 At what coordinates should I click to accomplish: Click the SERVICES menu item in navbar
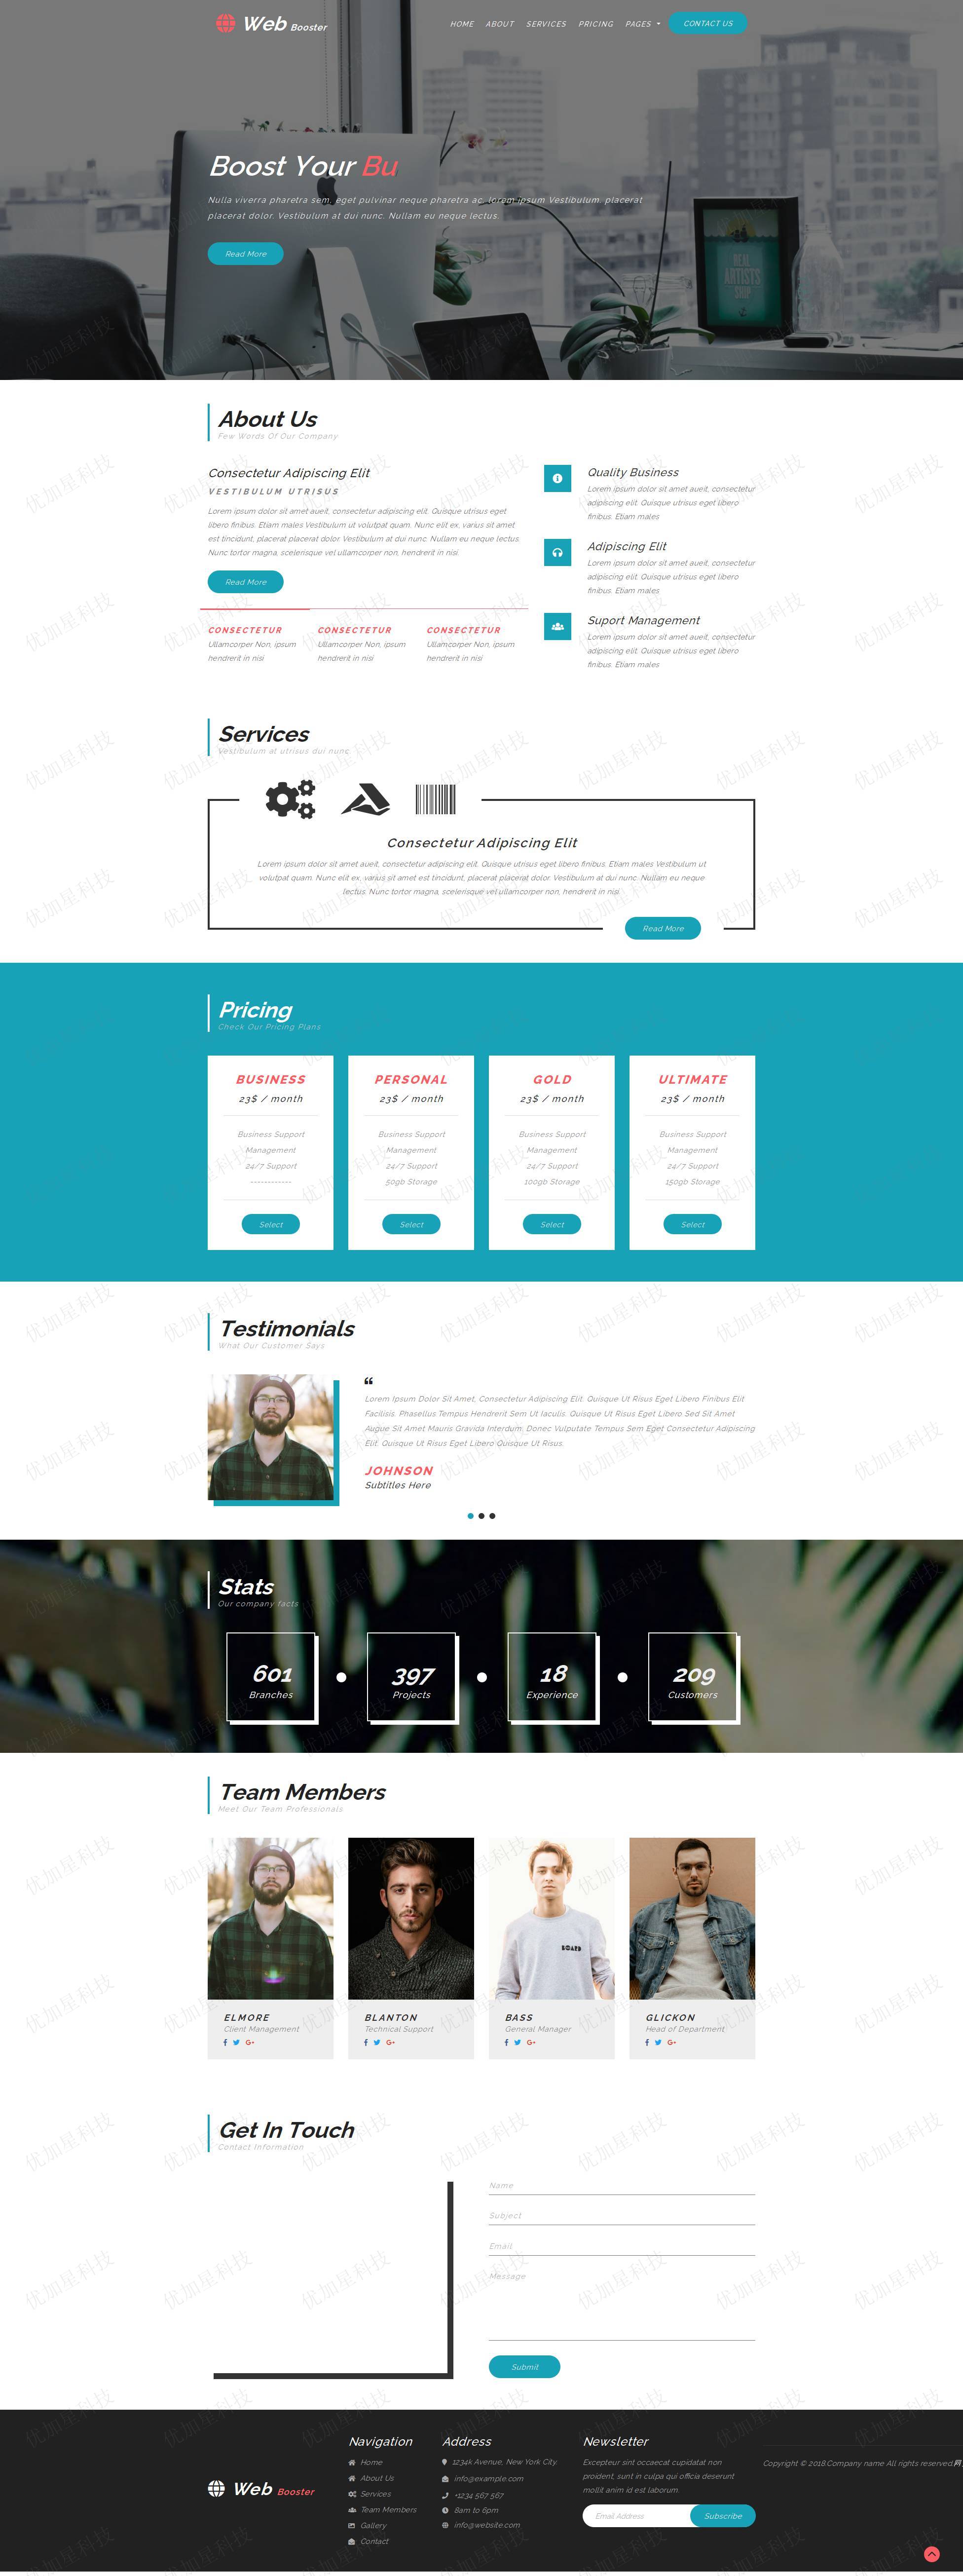547,25
